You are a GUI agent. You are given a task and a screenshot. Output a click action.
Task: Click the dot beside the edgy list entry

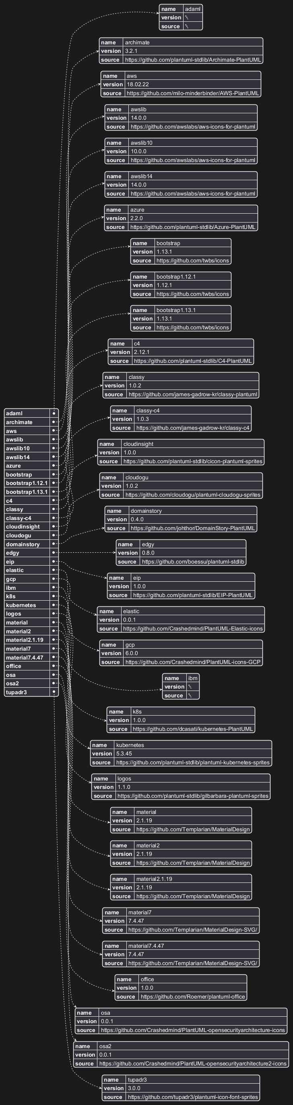pyautogui.click(x=54, y=552)
